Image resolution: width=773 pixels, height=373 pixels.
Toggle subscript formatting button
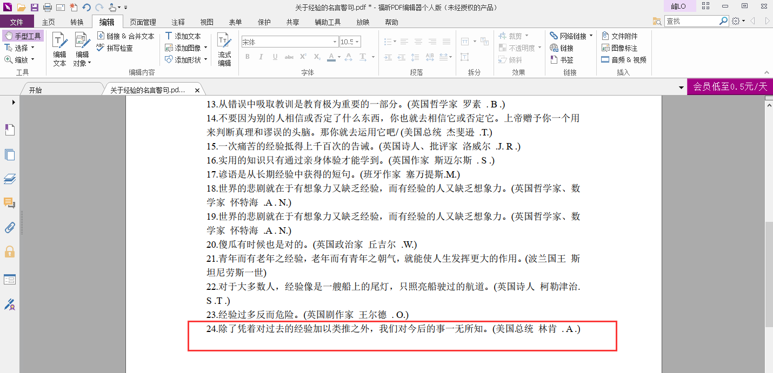tap(317, 57)
